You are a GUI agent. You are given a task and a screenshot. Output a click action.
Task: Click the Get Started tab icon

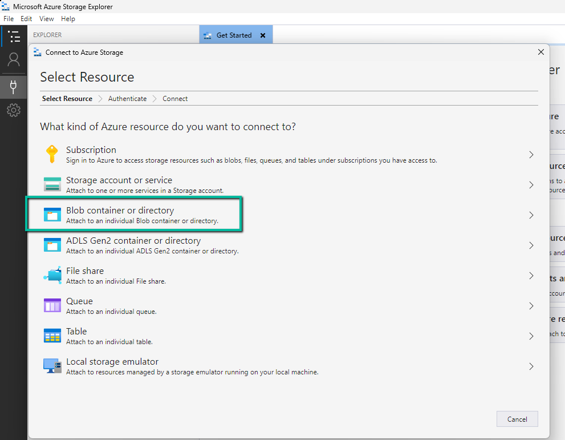208,35
